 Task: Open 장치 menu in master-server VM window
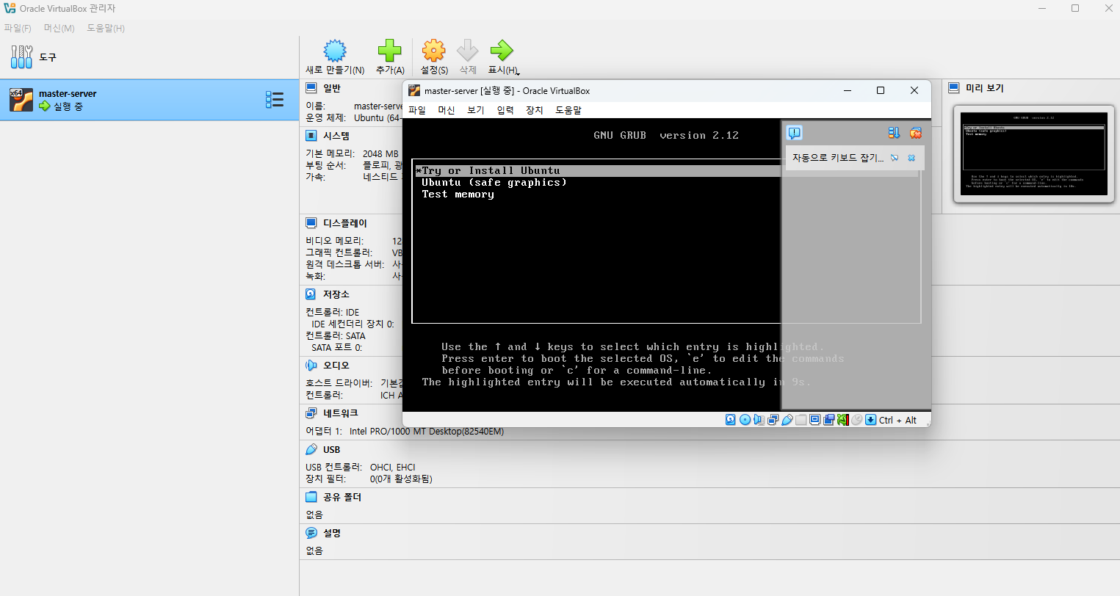[x=535, y=110]
